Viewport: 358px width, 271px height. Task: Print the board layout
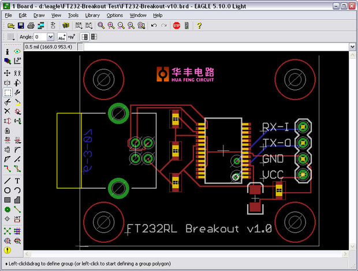click(x=31, y=25)
